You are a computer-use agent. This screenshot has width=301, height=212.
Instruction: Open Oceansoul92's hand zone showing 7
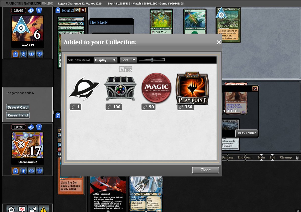point(16,171)
